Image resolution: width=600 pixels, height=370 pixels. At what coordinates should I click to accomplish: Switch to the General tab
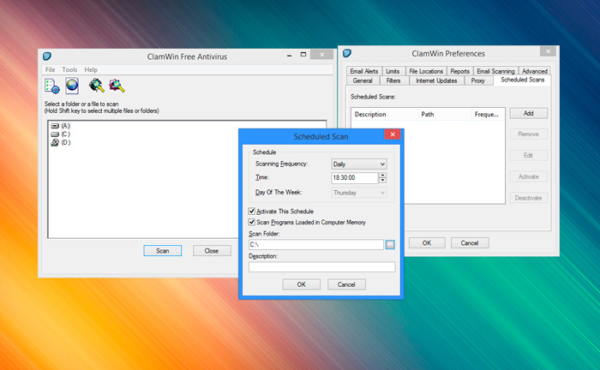[x=363, y=81]
